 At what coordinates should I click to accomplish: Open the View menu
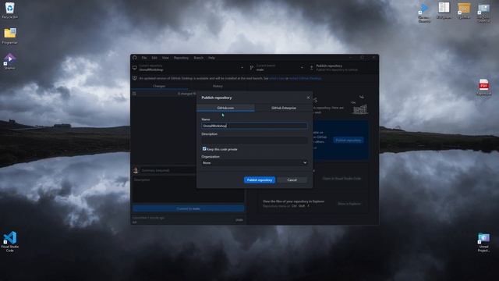point(165,58)
